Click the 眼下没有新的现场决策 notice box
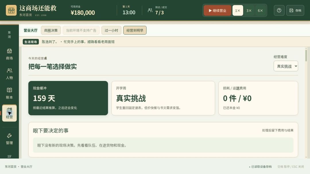This screenshot has height=174, width=310. point(163,145)
